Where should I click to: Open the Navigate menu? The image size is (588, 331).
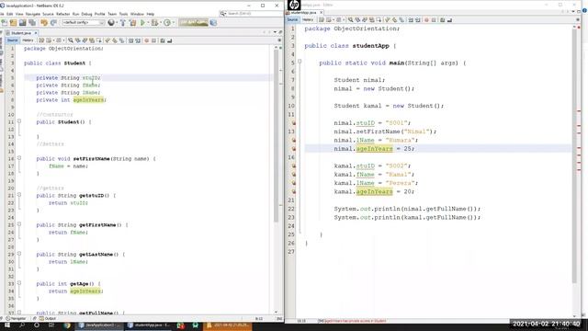point(33,14)
